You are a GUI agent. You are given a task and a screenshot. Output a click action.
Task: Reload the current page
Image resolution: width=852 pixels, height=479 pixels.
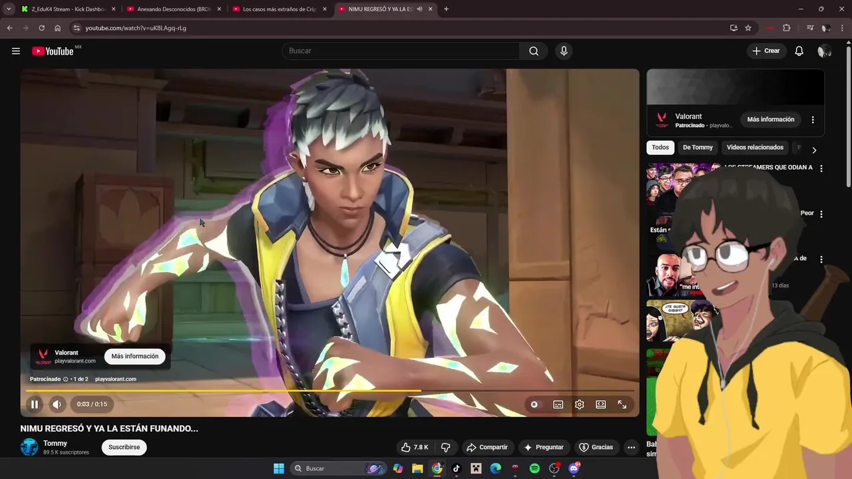(x=41, y=28)
